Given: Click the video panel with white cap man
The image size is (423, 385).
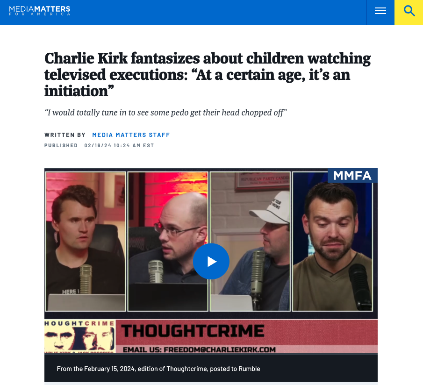Looking at the screenshot, I should (x=250, y=241).
